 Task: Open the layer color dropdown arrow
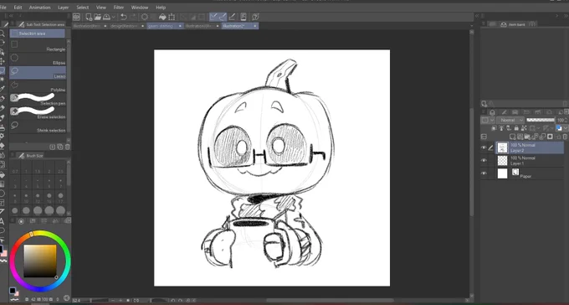tap(566, 128)
